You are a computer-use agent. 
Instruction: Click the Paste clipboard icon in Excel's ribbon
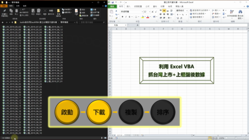pyautogui.click(x=111, y=12)
